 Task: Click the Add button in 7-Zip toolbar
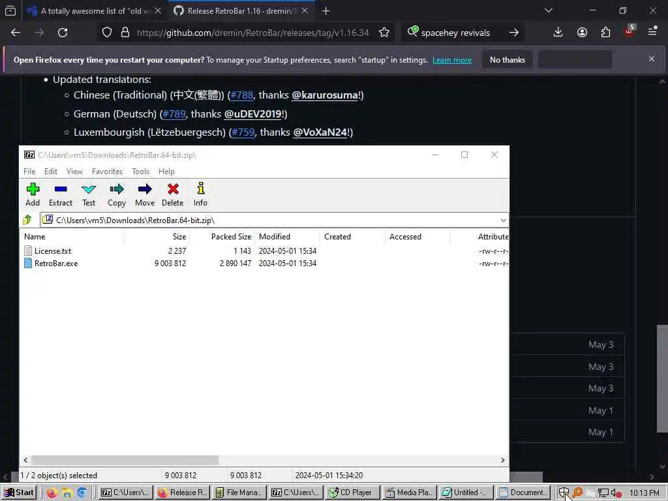(x=33, y=194)
